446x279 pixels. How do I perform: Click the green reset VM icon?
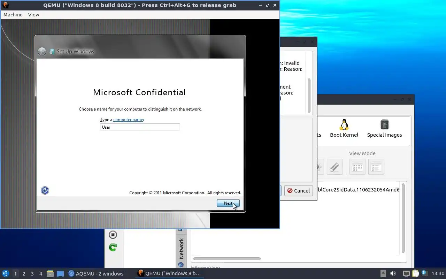tap(113, 247)
